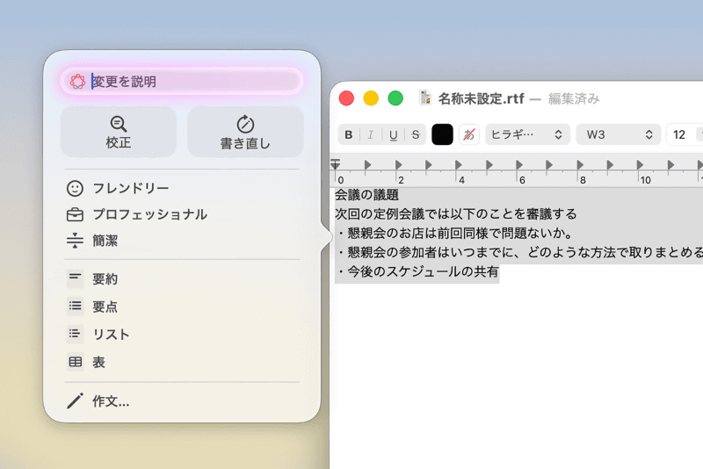703x469 pixels.
Task: Close the TextEdit window with red button
Action: point(346,98)
